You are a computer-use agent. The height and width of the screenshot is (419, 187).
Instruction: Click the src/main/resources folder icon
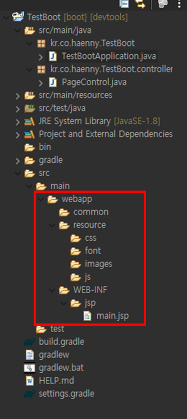[x=29, y=95]
